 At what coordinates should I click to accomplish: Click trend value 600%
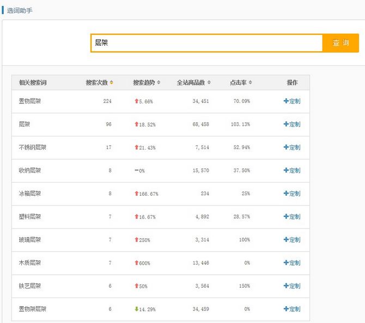[x=144, y=263]
